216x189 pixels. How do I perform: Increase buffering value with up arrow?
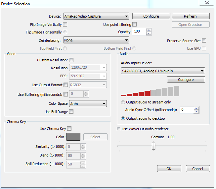86,93
